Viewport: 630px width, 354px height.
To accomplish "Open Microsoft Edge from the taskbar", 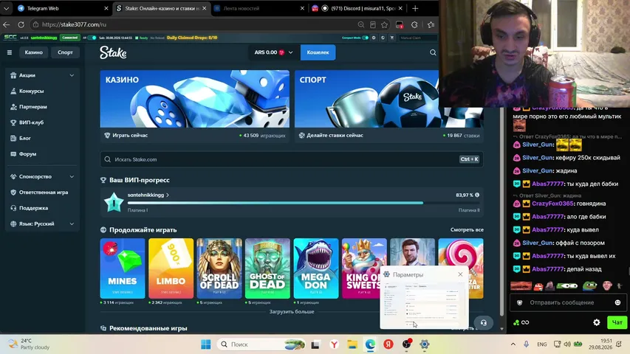I will (x=370, y=344).
